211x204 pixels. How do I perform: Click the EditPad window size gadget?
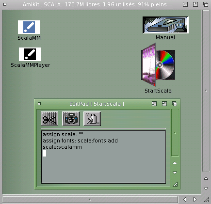click(x=175, y=184)
